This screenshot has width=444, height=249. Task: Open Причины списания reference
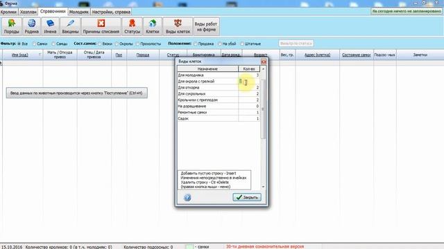101,26
